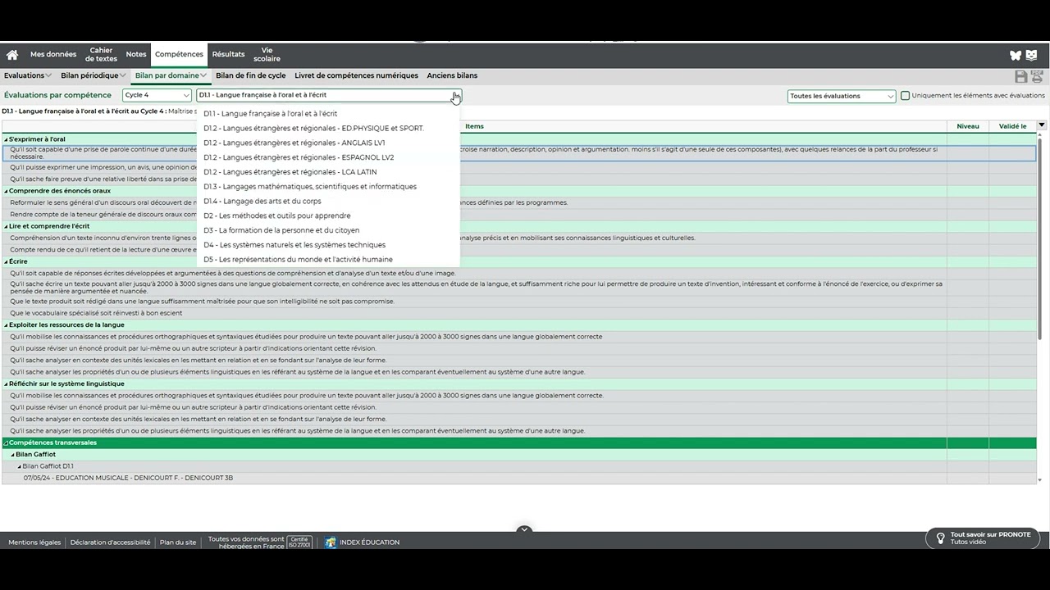
Task: Select D1.3 Langages mathématiques, scientifiques et informatiques
Action: (x=328, y=187)
